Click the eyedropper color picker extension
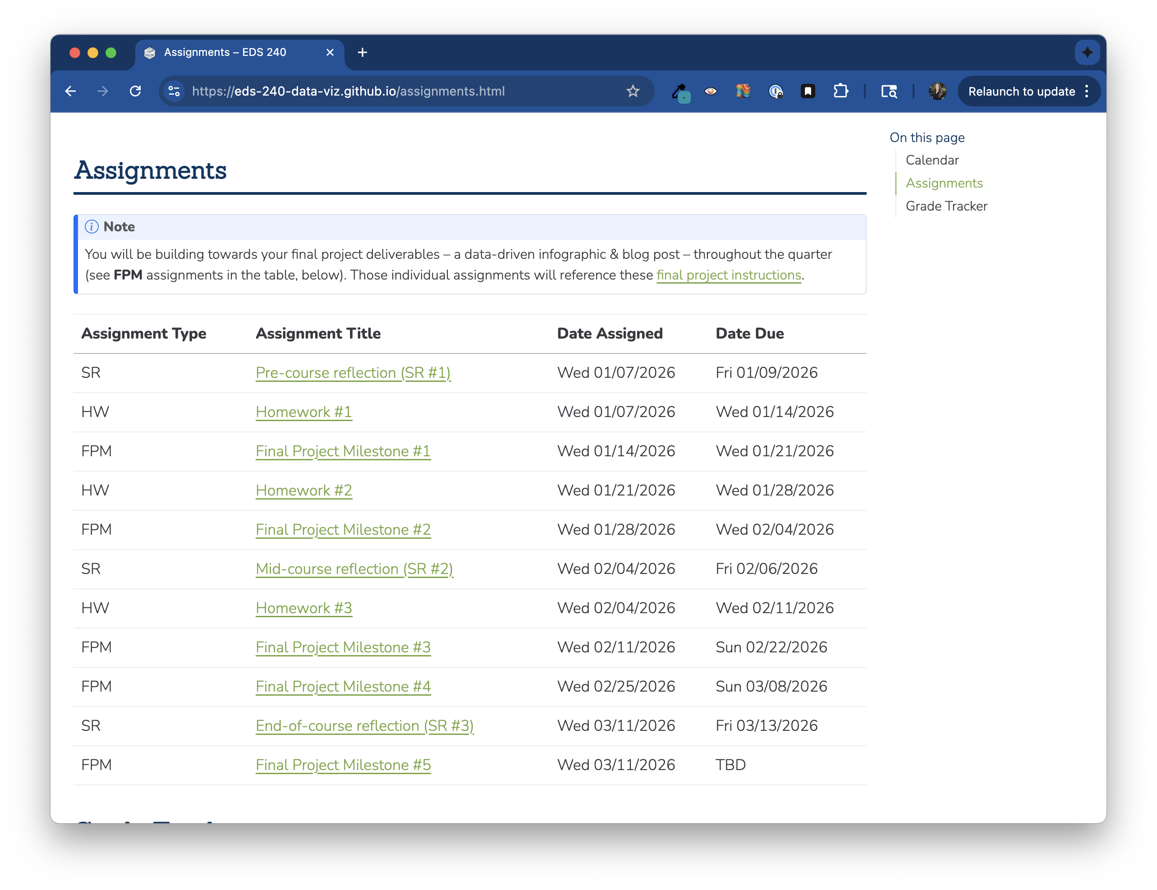 (x=680, y=92)
